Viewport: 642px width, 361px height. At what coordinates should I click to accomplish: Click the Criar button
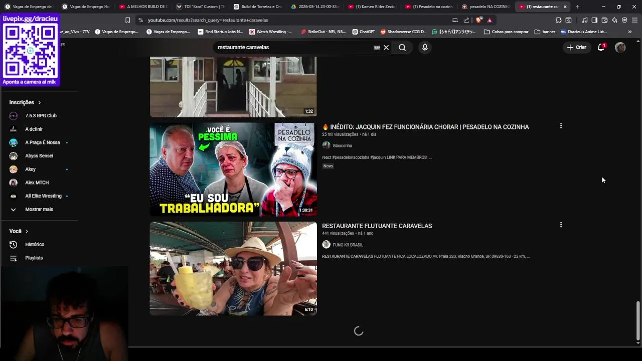(576, 47)
